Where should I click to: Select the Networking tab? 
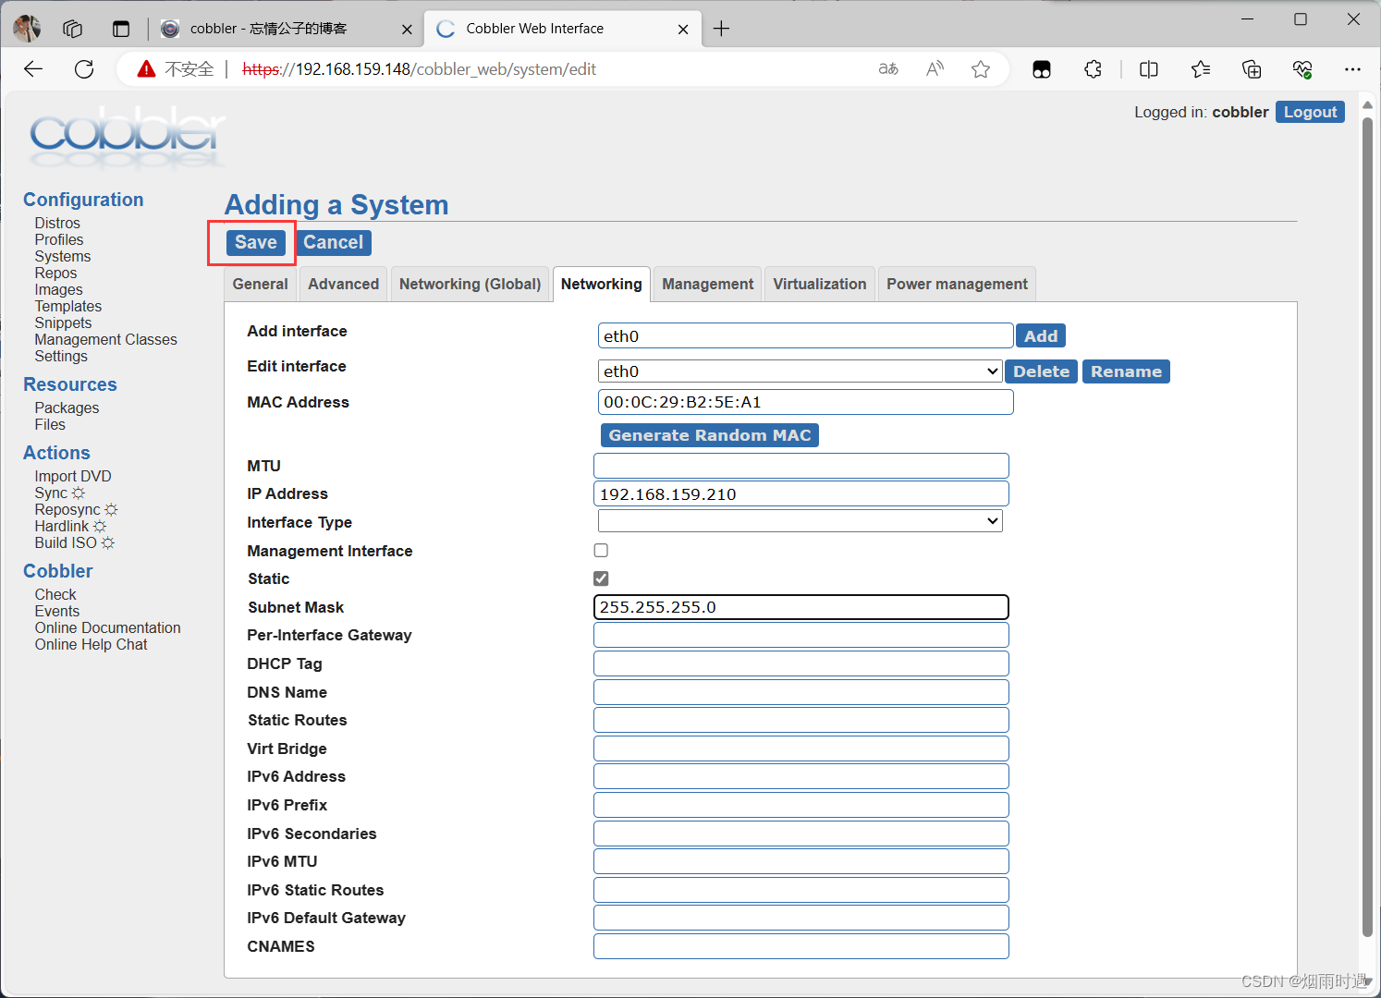coord(602,285)
